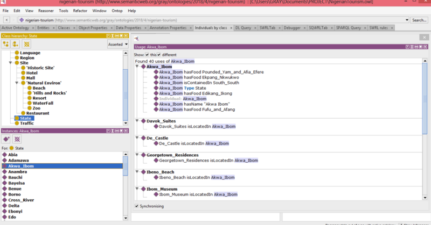The height and width of the screenshot is (225, 431).
Task: Uncheck the Synchronising checkbox
Action: [136, 206]
